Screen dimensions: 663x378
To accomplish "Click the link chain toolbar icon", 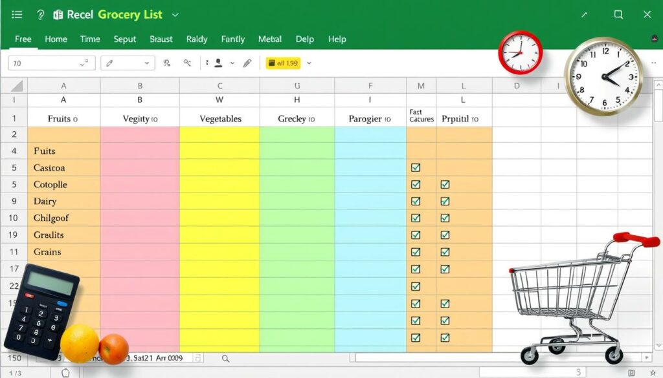I will click(167, 63).
